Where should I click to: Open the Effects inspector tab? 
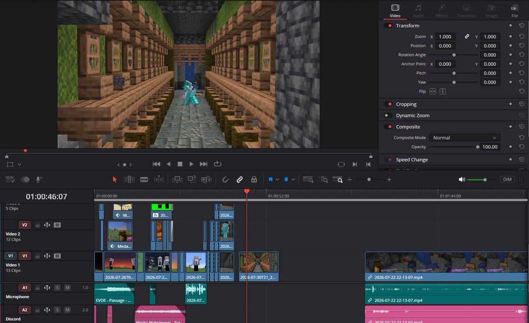click(x=442, y=11)
